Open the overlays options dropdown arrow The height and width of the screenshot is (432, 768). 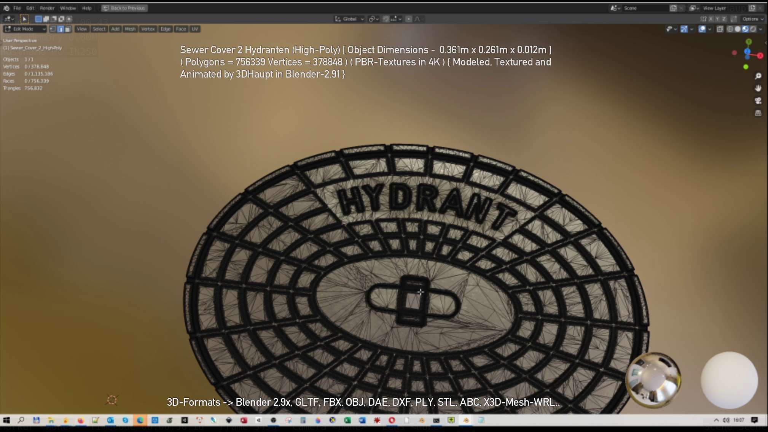tap(710, 29)
